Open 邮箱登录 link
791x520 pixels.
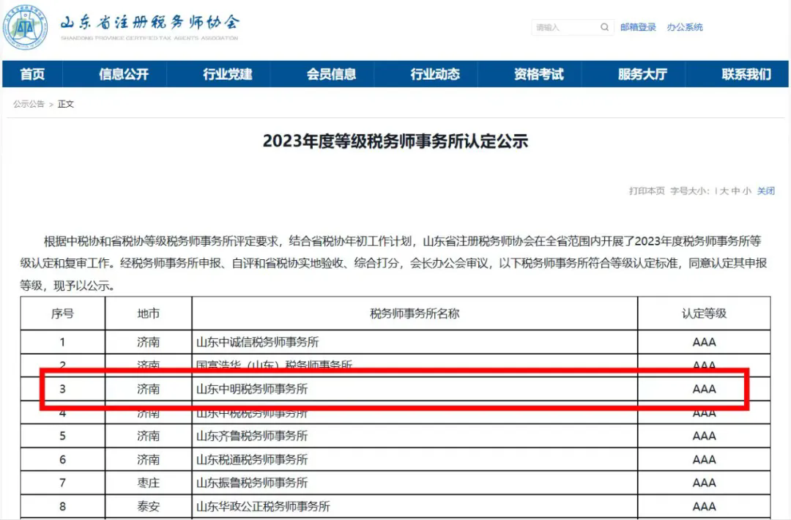[638, 27]
